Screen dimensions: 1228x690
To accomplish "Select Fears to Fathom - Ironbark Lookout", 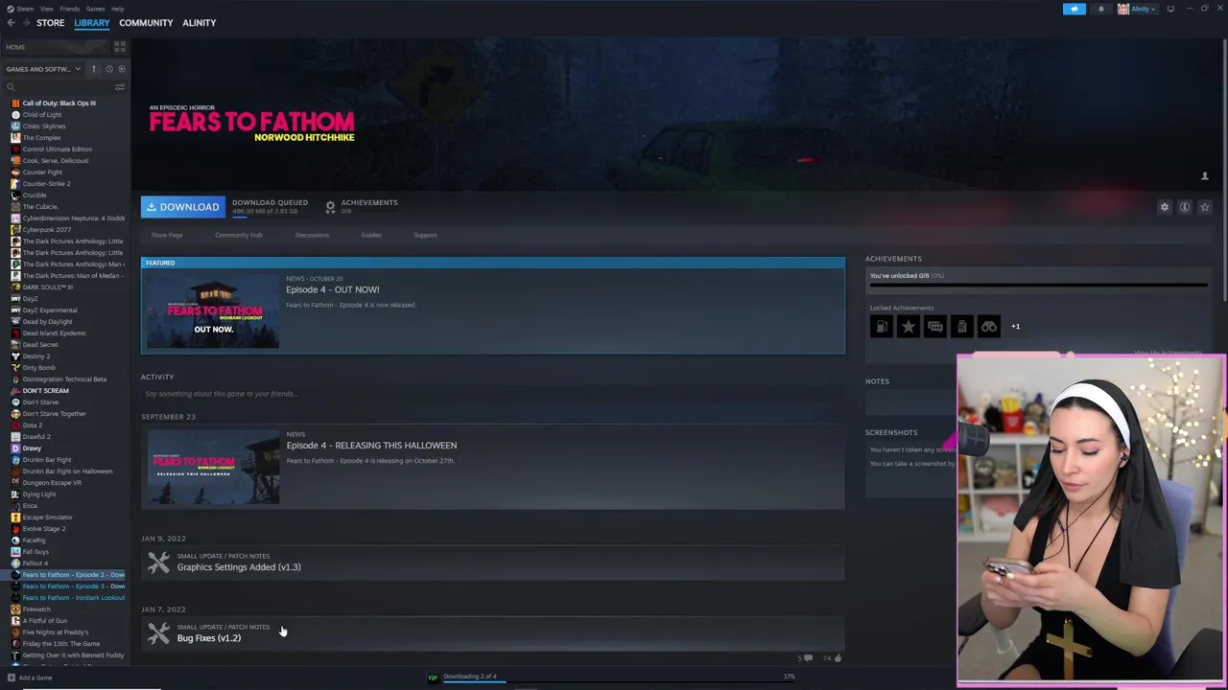I will pyautogui.click(x=73, y=598).
